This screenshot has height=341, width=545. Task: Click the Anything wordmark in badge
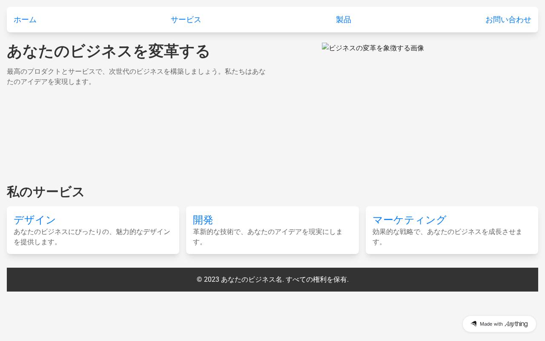(516, 324)
